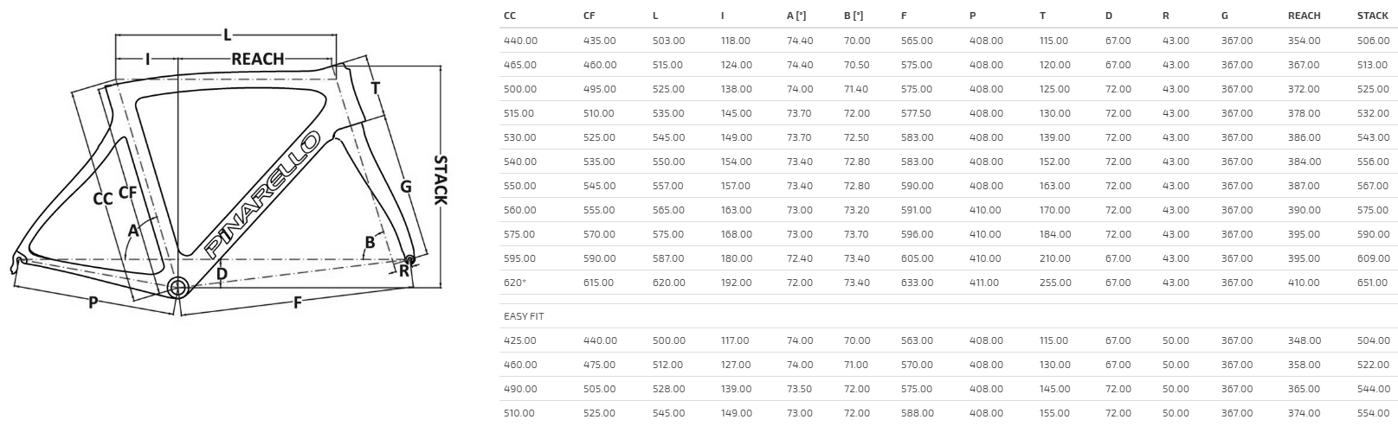Click the REACH label on frame diagram
The height and width of the screenshot is (426, 1398).
(257, 59)
